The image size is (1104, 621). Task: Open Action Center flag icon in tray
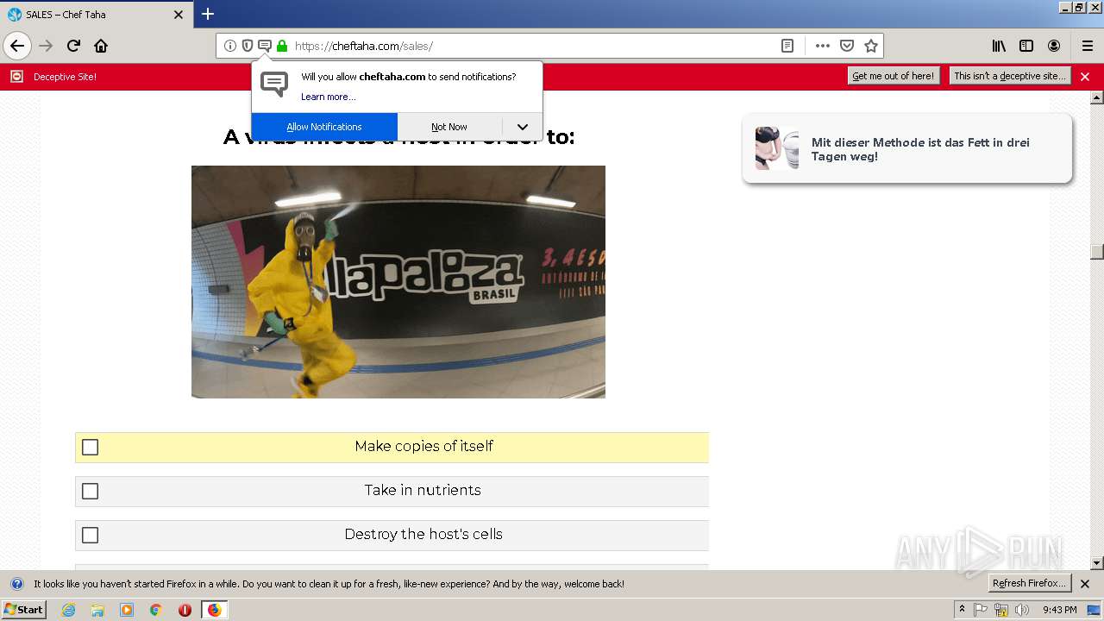981,610
